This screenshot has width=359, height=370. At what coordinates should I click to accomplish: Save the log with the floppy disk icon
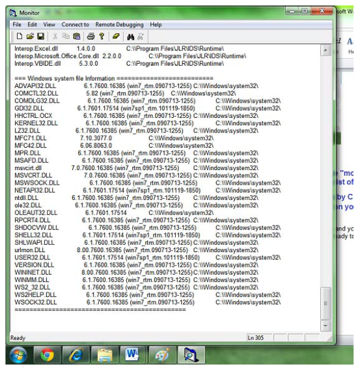41,36
